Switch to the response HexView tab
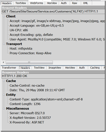 click(x=70, y=68)
